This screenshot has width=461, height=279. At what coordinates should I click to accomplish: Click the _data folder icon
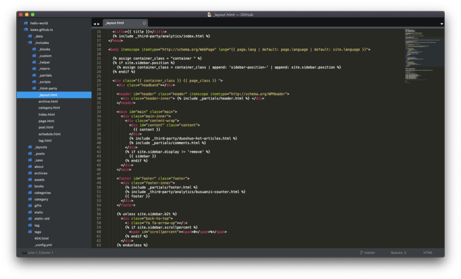pyautogui.click(x=30, y=36)
